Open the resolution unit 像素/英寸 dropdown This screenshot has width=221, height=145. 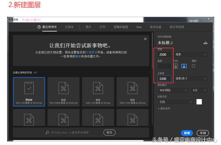click(191, 79)
